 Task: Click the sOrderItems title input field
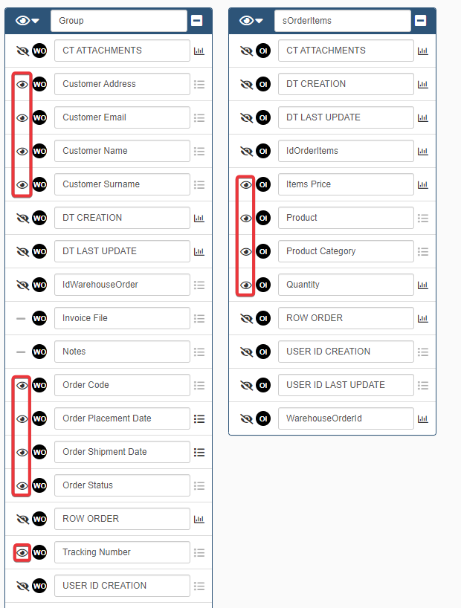pos(342,21)
